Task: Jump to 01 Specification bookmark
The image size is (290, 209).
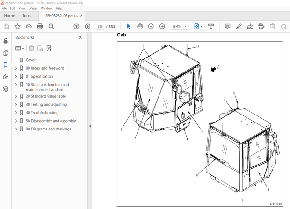Action: 39,76
